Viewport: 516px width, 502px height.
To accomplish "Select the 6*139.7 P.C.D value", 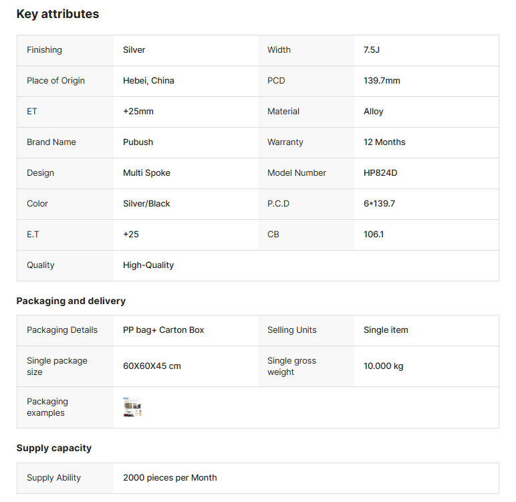I will tap(379, 204).
